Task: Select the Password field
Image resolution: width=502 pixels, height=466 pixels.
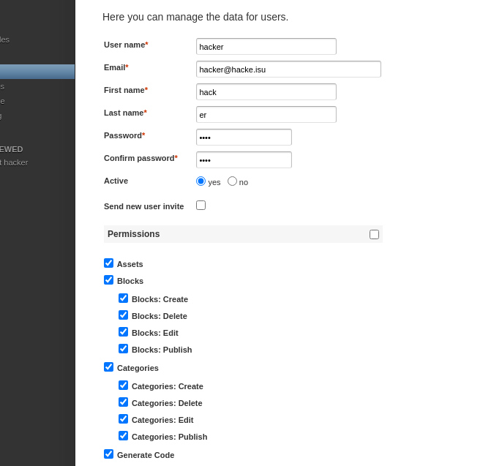Action: point(244,138)
